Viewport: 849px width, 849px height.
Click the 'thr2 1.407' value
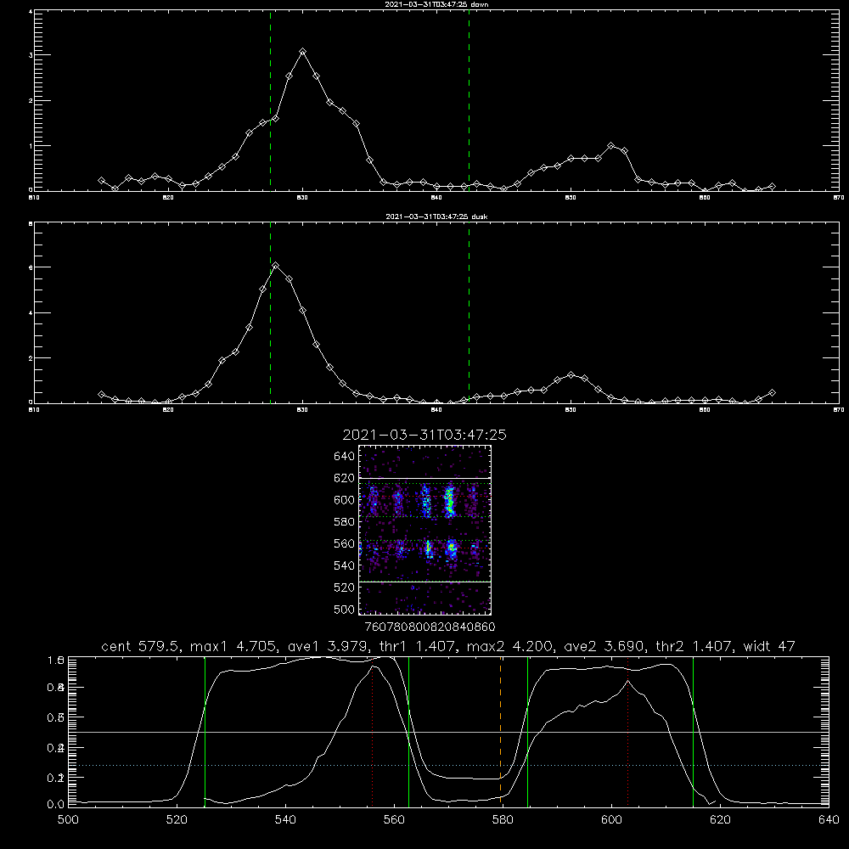[694, 646]
